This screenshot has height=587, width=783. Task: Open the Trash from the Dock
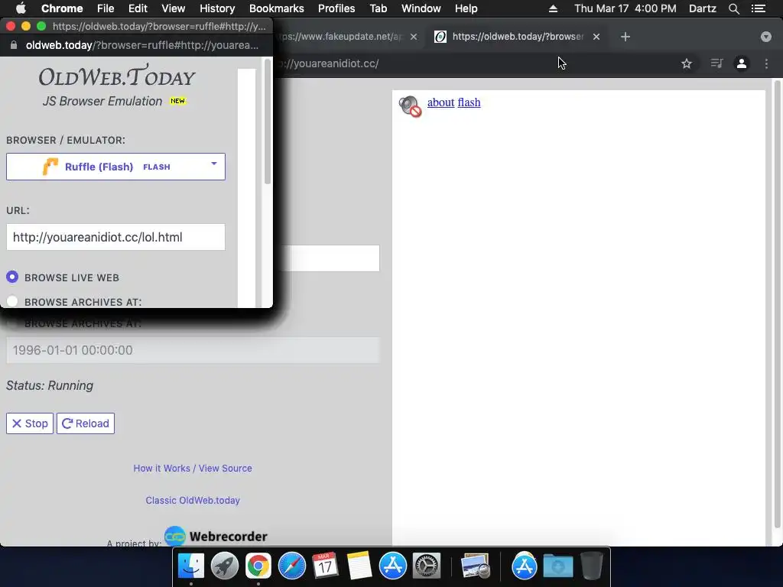(x=592, y=566)
